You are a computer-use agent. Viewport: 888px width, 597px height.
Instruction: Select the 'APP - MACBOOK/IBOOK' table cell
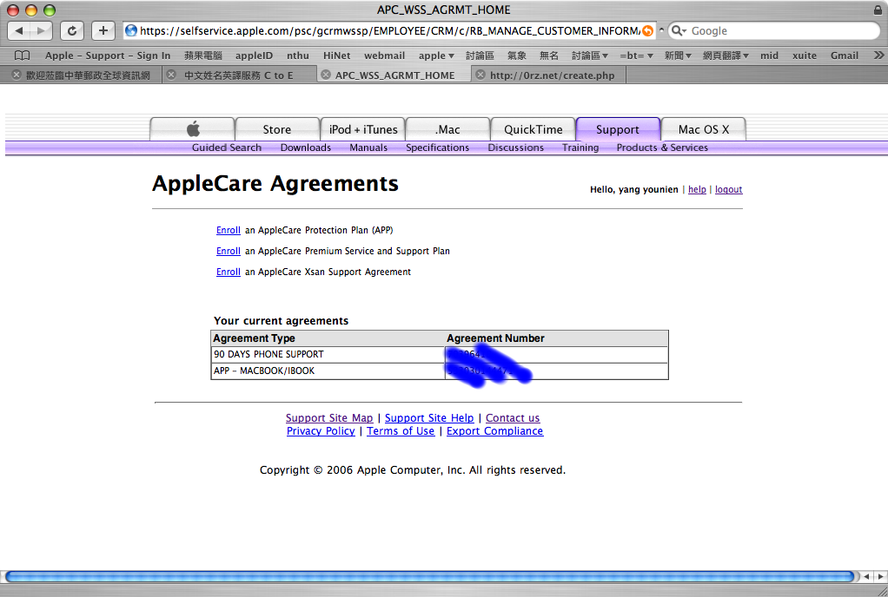328,371
